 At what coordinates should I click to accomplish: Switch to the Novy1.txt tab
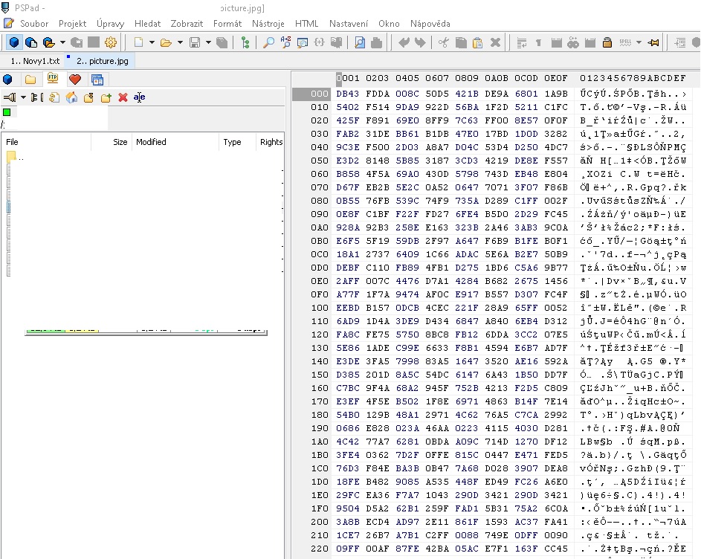(x=35, y=60)
